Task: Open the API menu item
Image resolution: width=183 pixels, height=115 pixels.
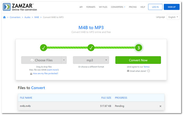Action: point(81,7)
